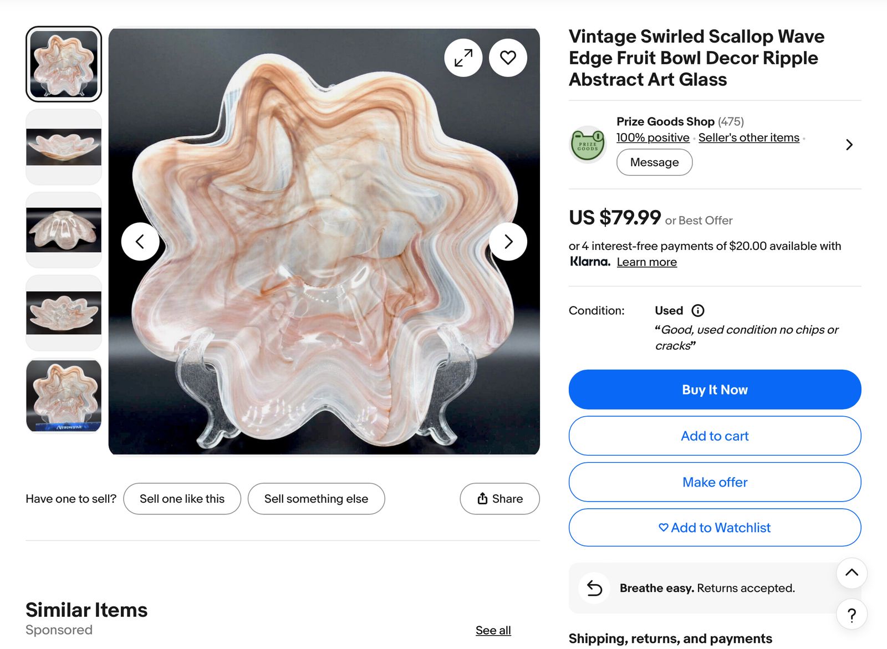Click the back-to-top up arrow icon
This screenshot has height=649, width=887.
852,573
